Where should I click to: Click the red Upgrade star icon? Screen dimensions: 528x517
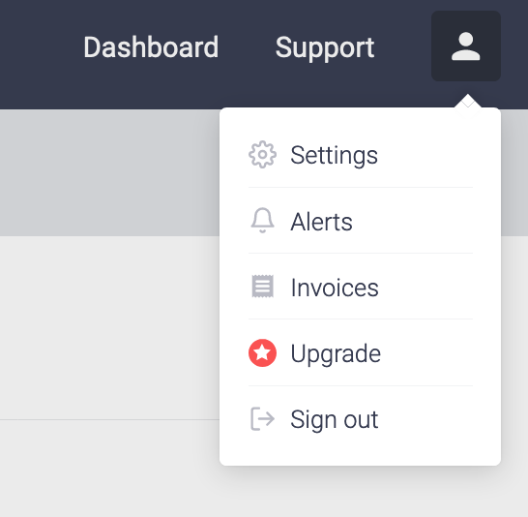coord(262,352)
